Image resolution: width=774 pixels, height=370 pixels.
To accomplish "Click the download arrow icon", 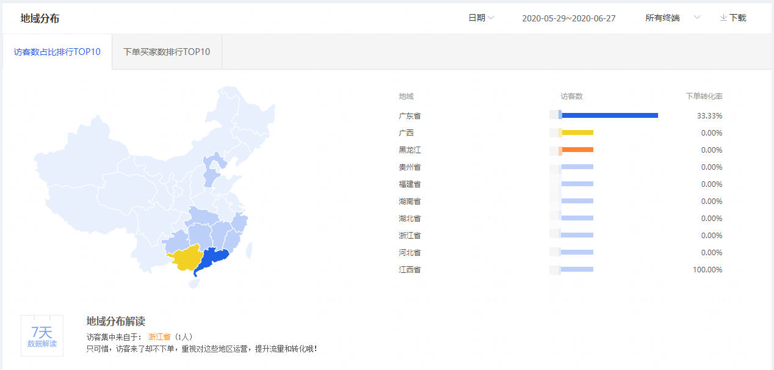I will [x=723, y=18].
